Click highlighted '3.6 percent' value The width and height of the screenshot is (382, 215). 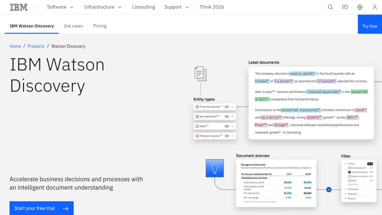tap(284, 81)
